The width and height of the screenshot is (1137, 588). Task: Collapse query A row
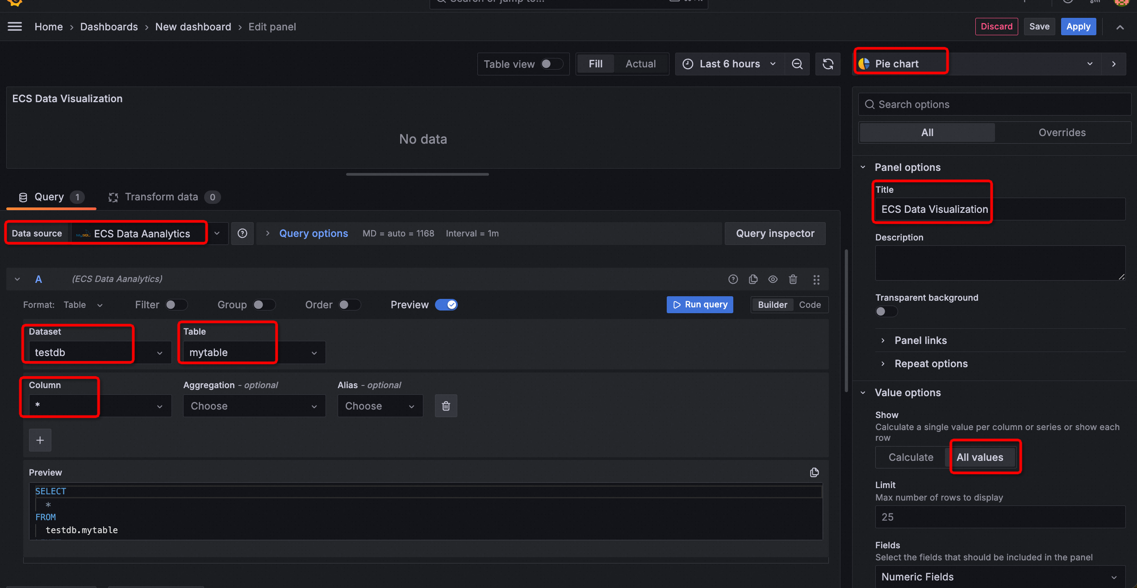pyautogui.click(x=17, y=279)
